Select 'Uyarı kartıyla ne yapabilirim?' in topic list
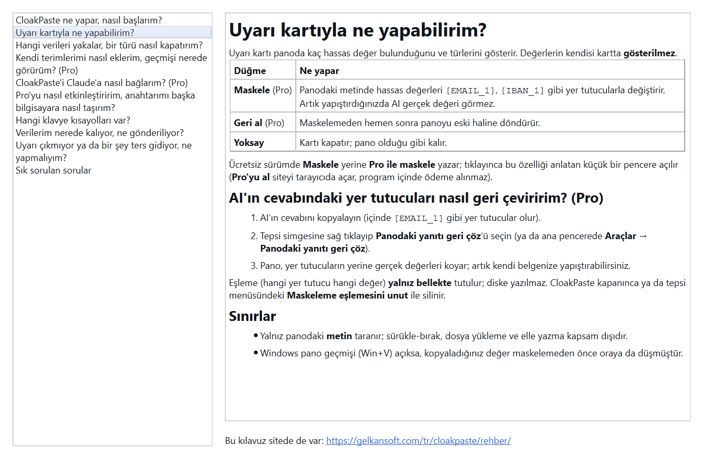The width and height of the screenshot is (703, 459). click(x=112, y=33)
